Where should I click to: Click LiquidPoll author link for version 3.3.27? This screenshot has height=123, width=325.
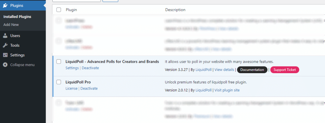(x=203, y=70)
